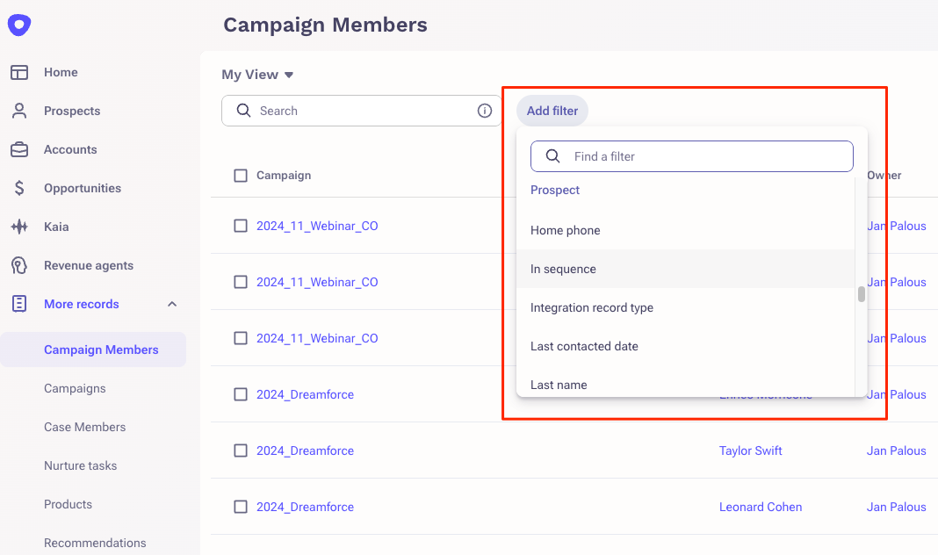
Task: Check the first 2024_11_Webinar_CO row checkbox
Action: click(241, 226)
